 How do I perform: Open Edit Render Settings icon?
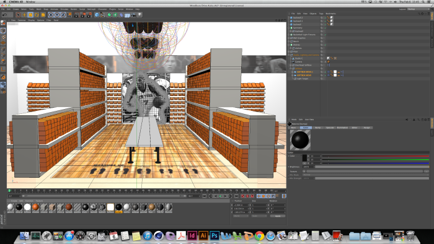[89, 15]
